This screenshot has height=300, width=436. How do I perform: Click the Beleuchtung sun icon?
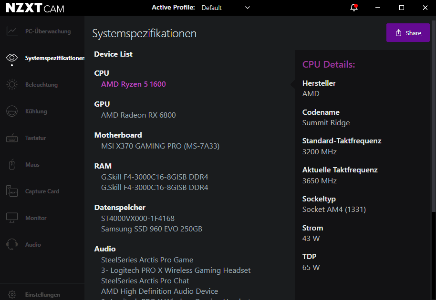click(12, 84)
